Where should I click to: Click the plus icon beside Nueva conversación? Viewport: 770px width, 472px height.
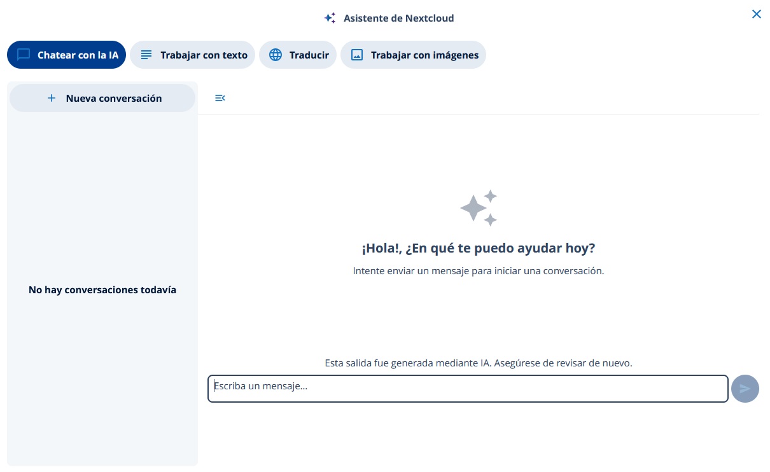[x=52, y=98]
